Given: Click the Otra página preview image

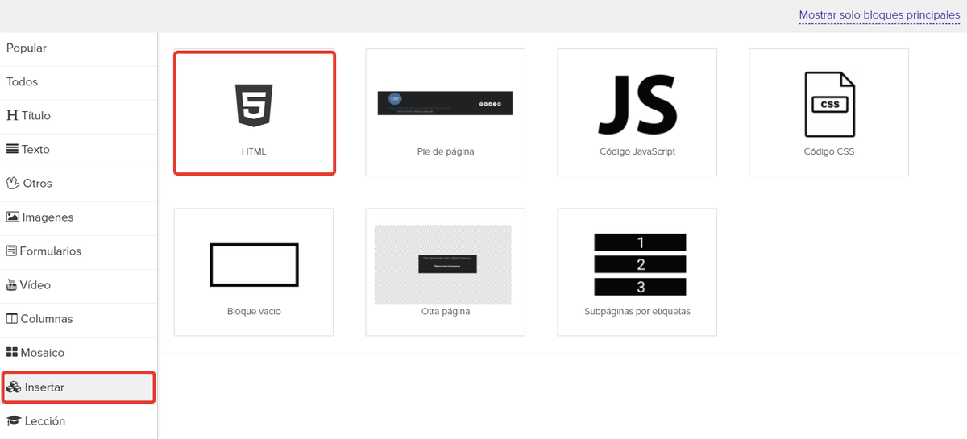Looking at the screenshot, I should (443, 264).
